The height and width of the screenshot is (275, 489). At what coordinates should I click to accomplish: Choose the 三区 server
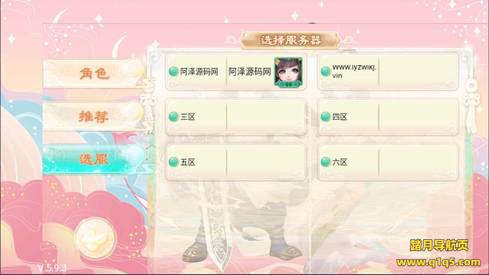click(235, 117)
